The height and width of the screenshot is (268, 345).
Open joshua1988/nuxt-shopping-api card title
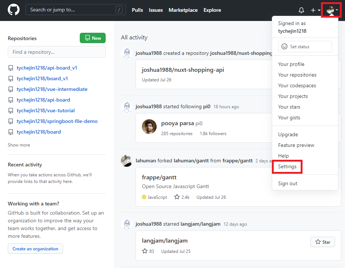(183, 70)
